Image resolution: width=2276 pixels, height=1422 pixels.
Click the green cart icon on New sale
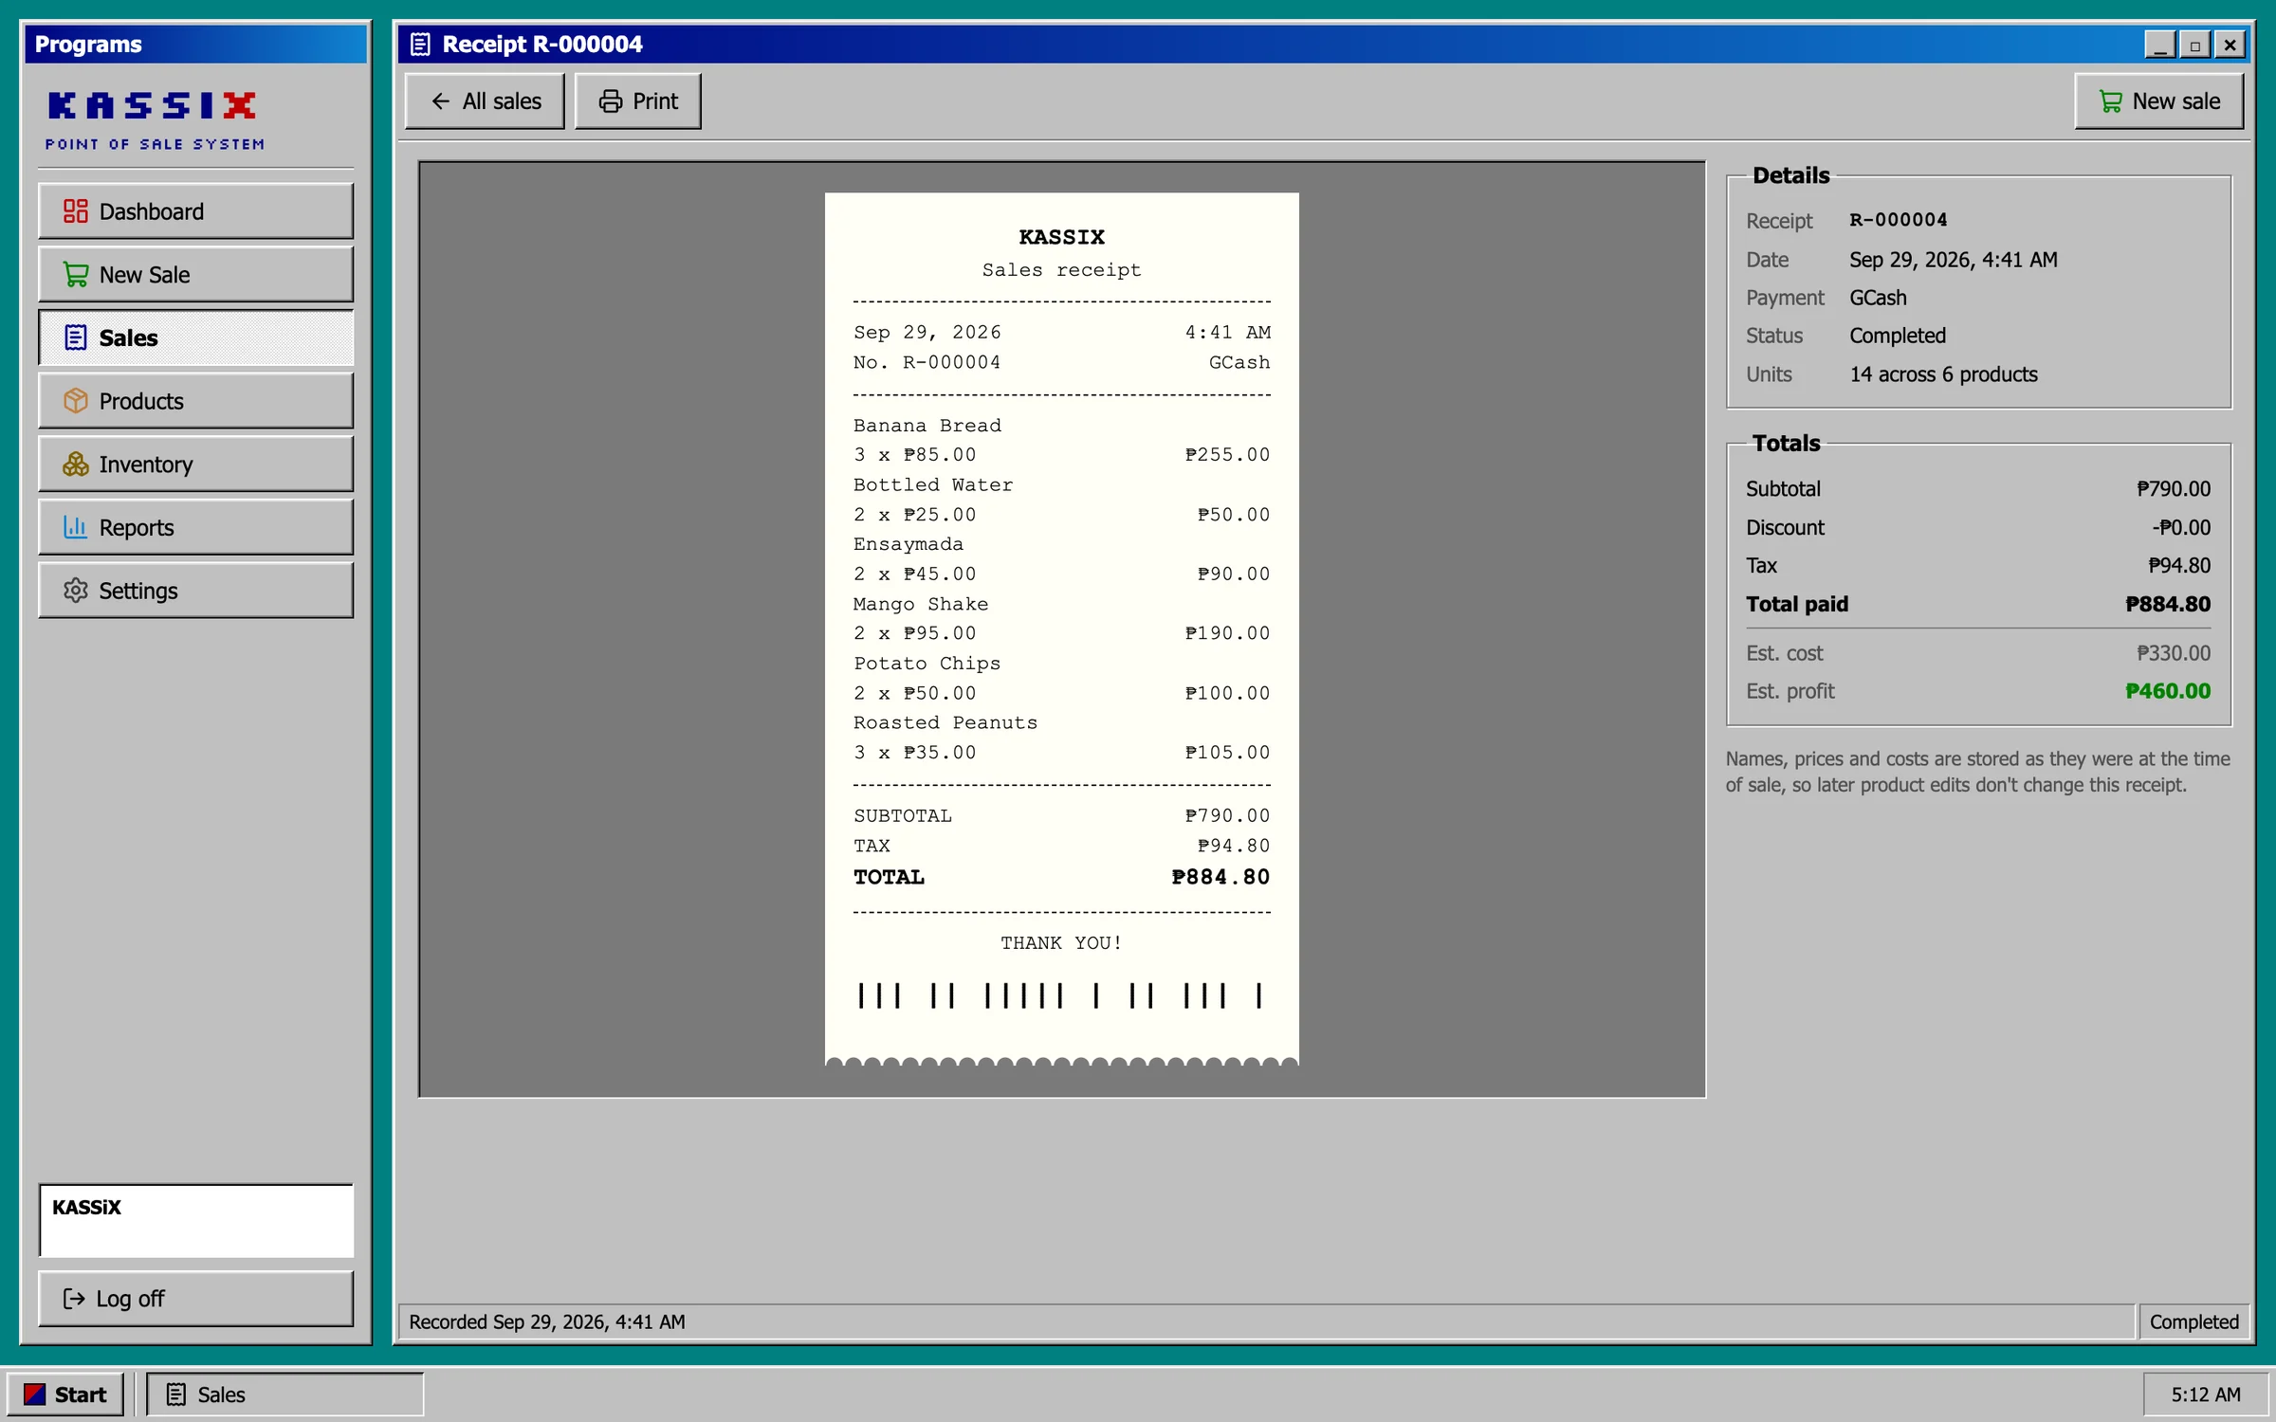pos(2111,100)
